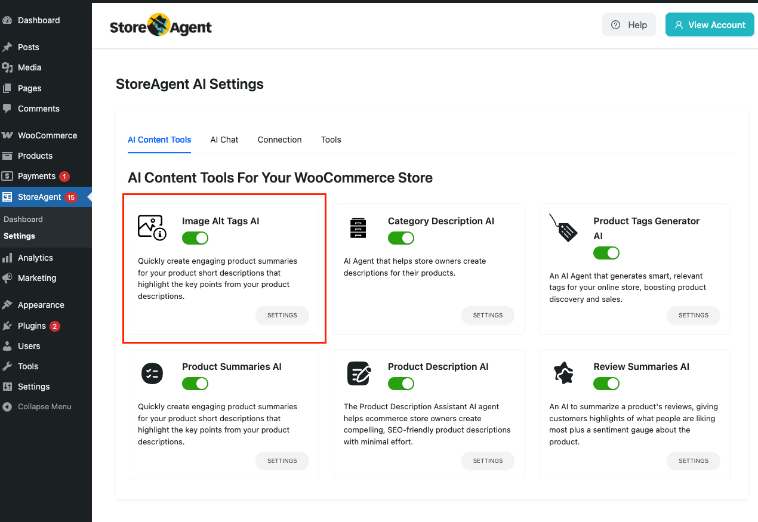Collapse the WordPress admin menu
The height and width of the screenshot is (522, 758).
(44, 407)
